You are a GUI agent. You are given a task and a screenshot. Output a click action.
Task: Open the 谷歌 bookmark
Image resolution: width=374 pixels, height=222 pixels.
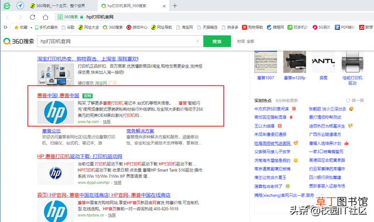[68, 27]
